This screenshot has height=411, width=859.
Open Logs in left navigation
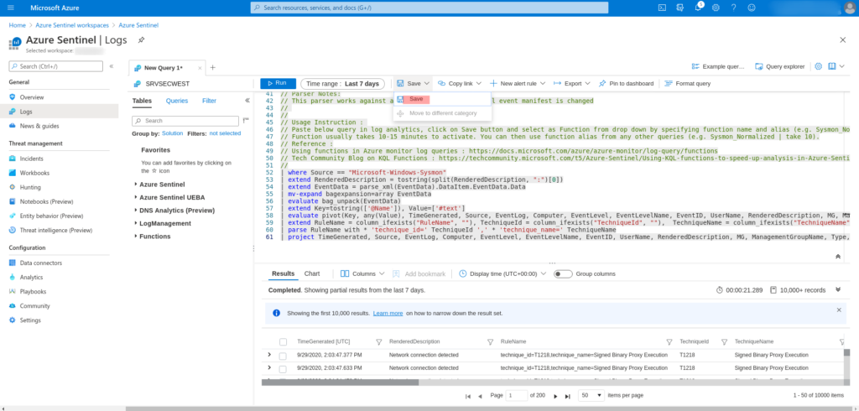[60, 112]
